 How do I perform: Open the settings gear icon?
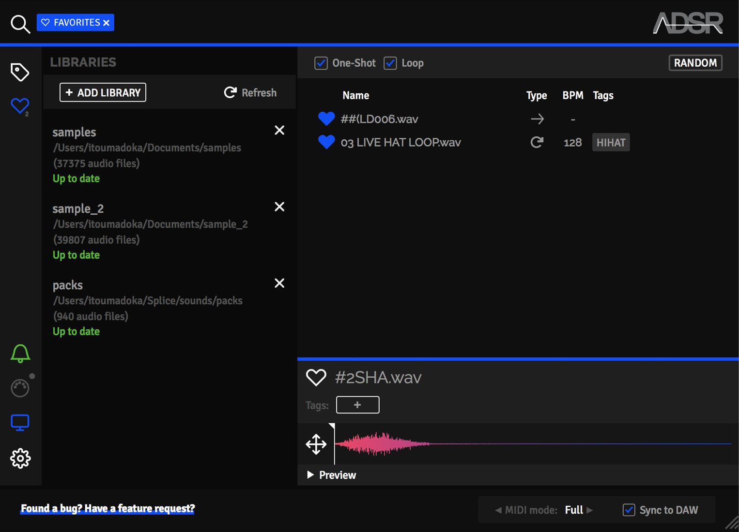point(20,458)
